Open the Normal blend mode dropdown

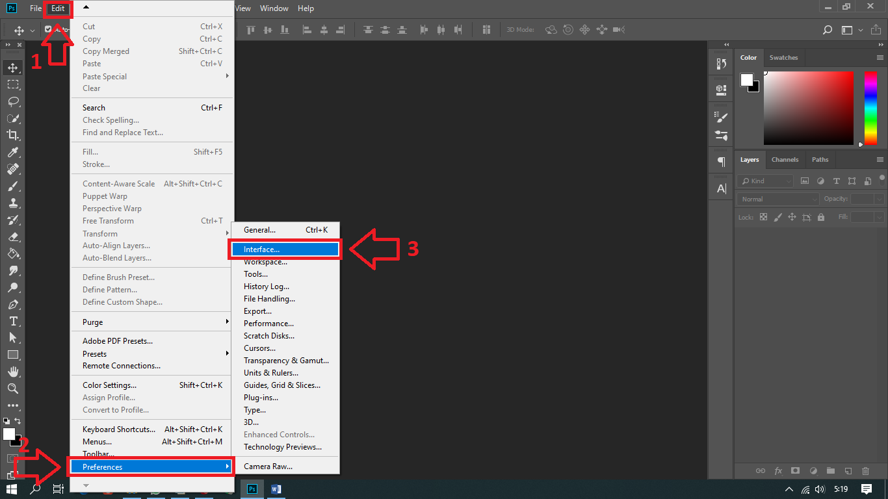click(x=778, y=199)
